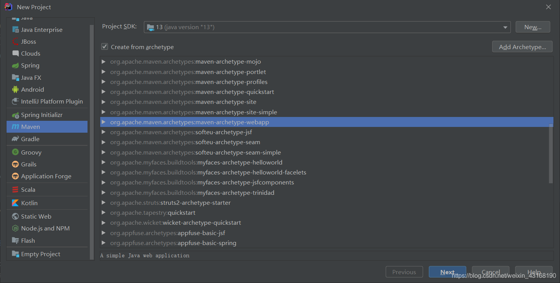Click the JBoss icon in sidebar

tap(15, 41)
